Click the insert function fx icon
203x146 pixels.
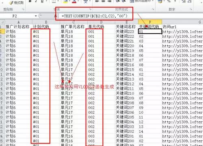tap(55, 16)
